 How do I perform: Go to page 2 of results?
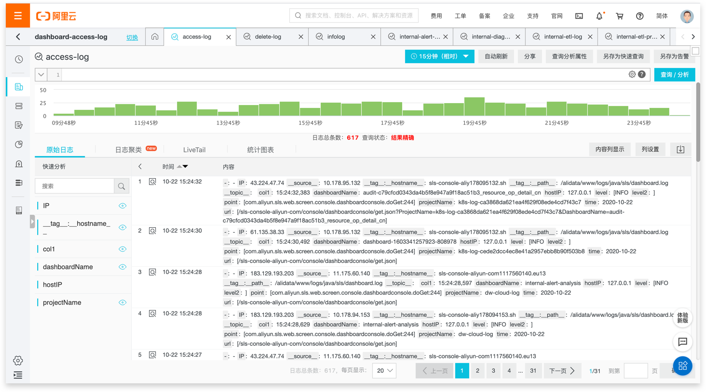[x=477, y=371]
